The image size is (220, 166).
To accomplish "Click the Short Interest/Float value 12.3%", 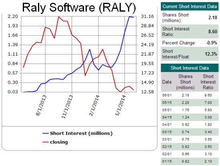I will pos(211,54).
